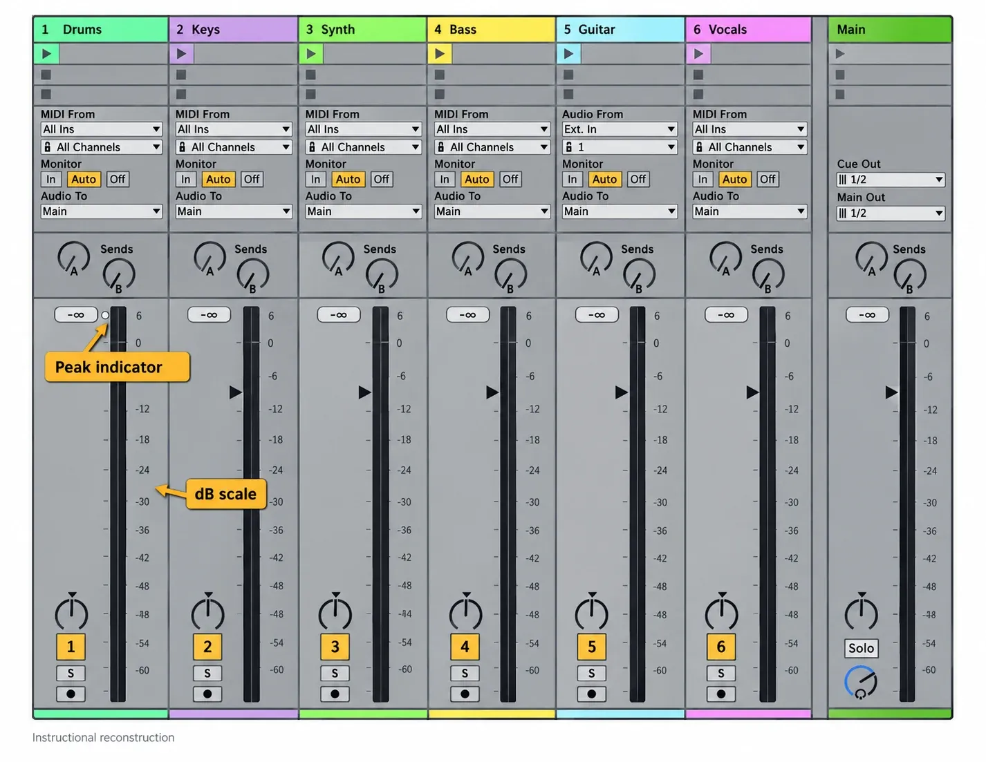Arm the Synth track for recording

pos(335,694)
